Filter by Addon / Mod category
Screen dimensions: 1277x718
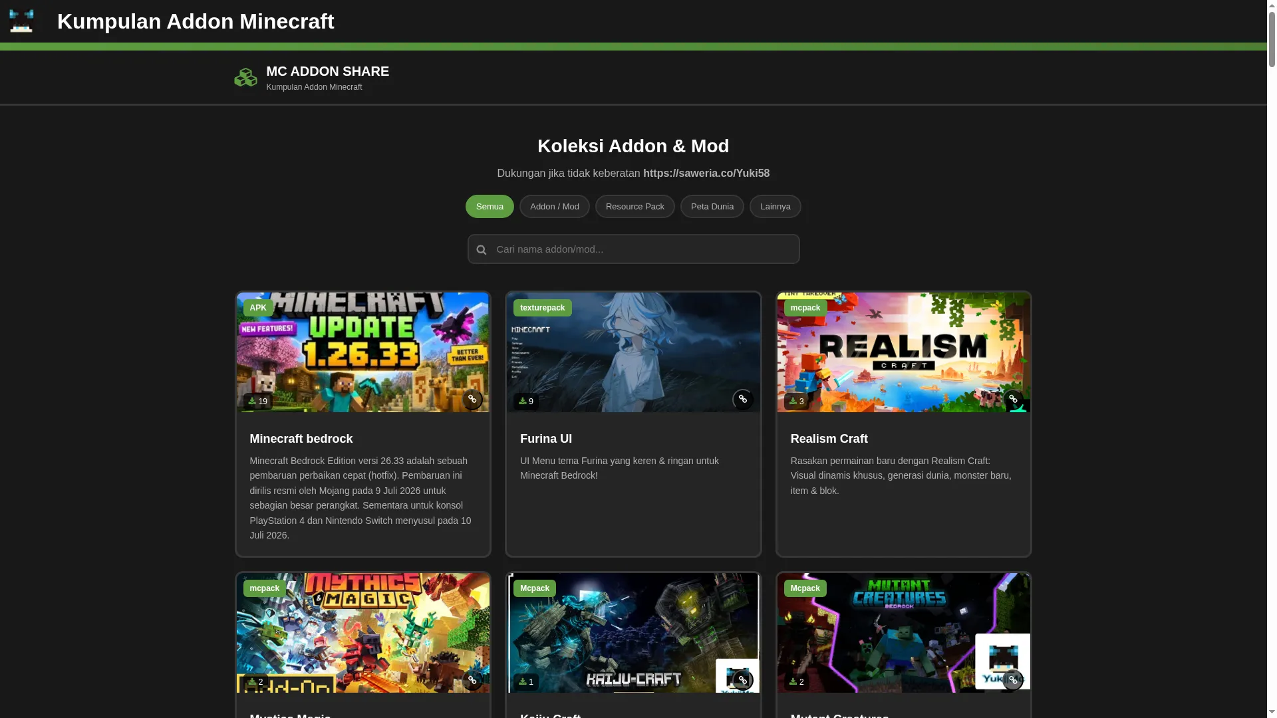click(x=555, y=207)
